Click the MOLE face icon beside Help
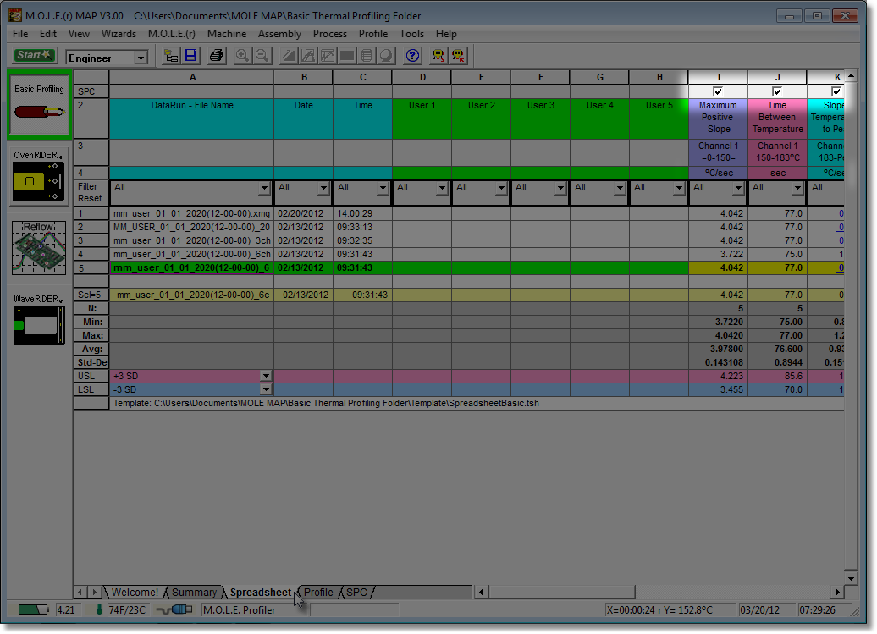 tap(438, 55)
